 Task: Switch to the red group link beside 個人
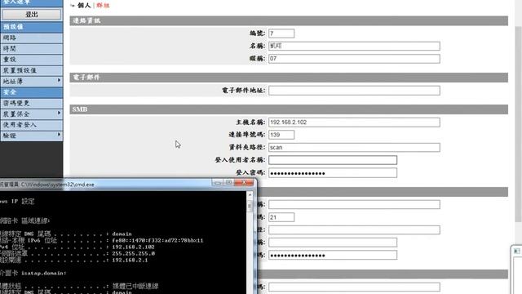[103, 6]
